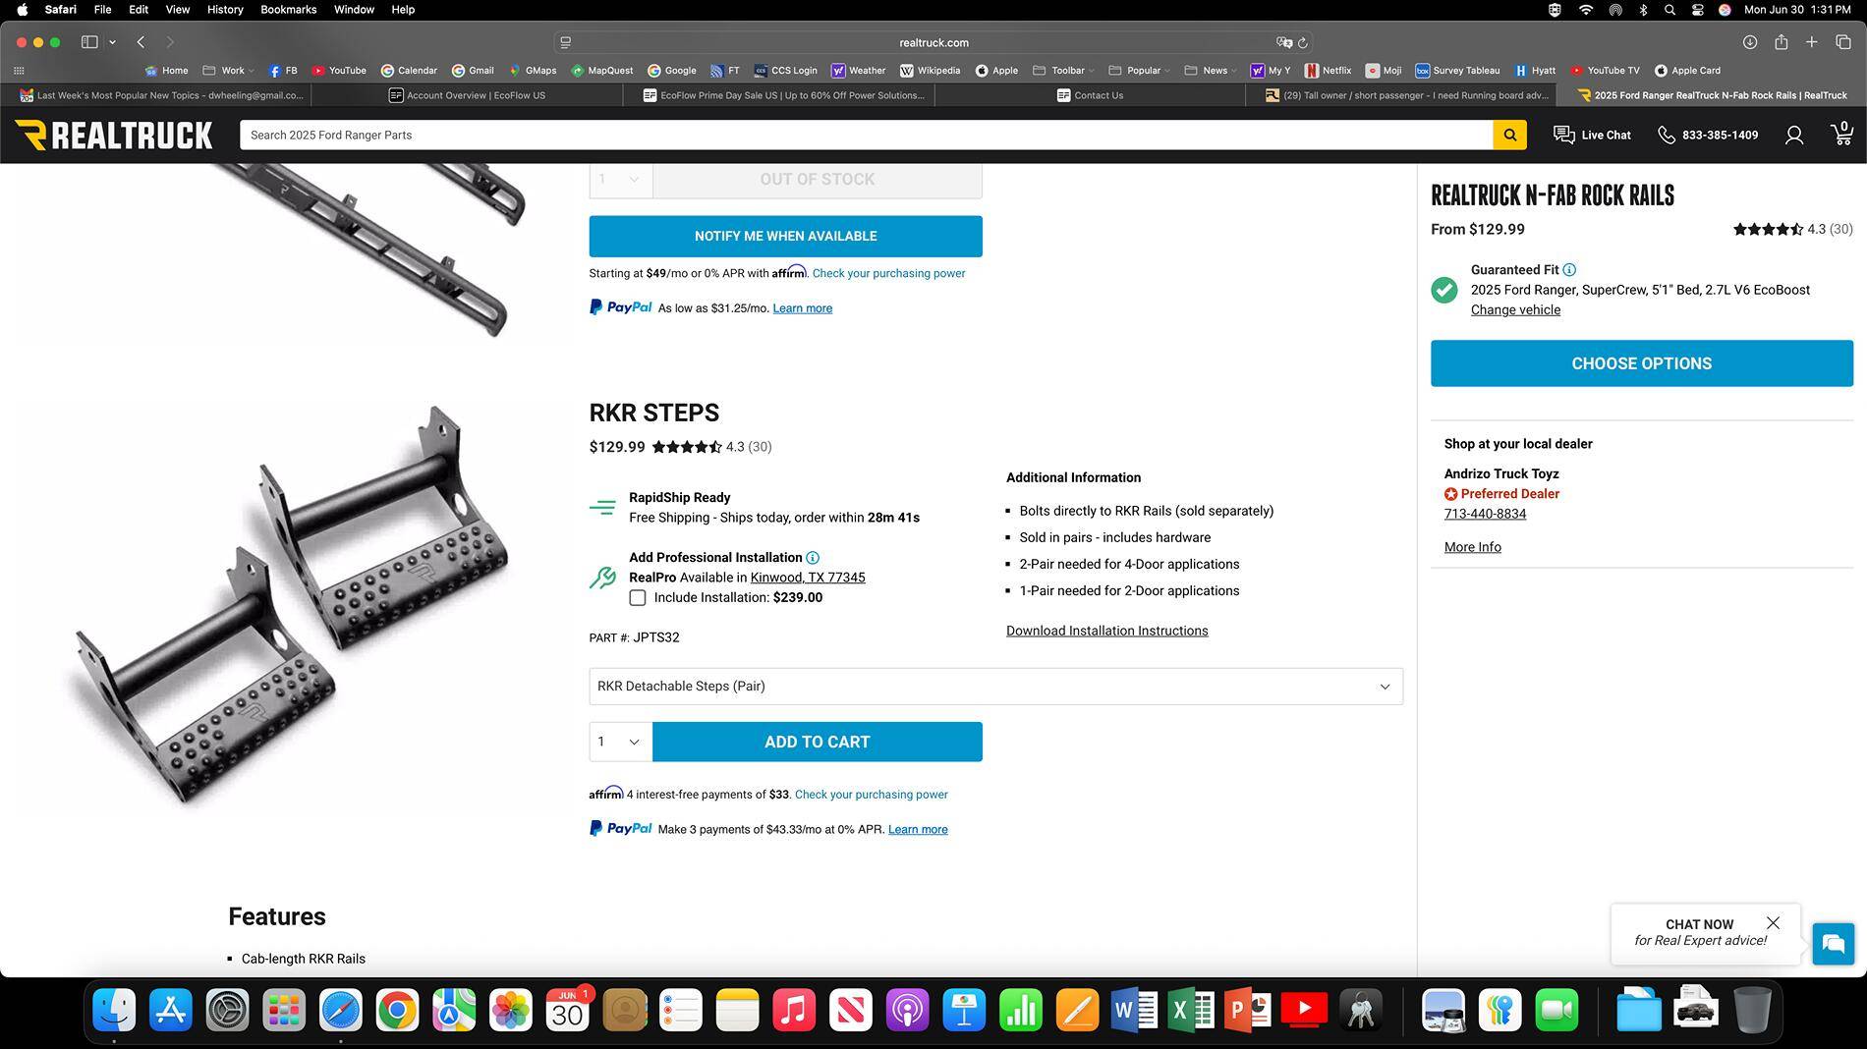Open Finder in the Dock
The width and height of the screenshot is (1867, 1049).
(114, 1010)
